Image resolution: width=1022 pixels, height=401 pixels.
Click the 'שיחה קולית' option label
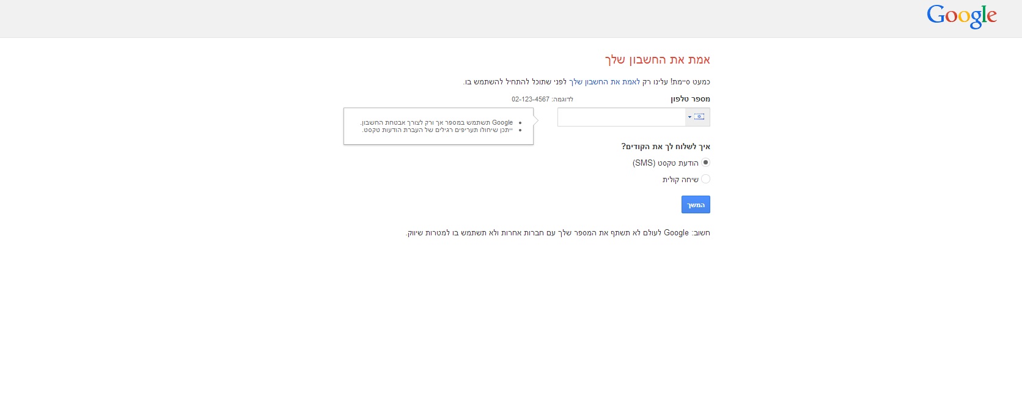(x=680, y=180)
